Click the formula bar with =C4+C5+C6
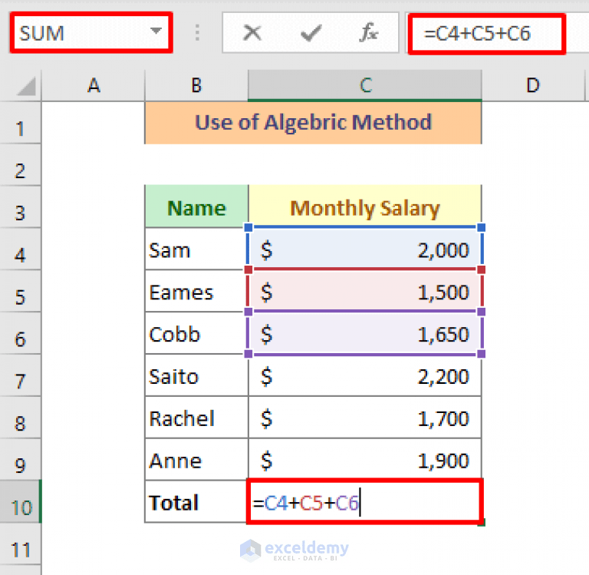Viewport: 589px width, 575px height. (x=487, y=34)
